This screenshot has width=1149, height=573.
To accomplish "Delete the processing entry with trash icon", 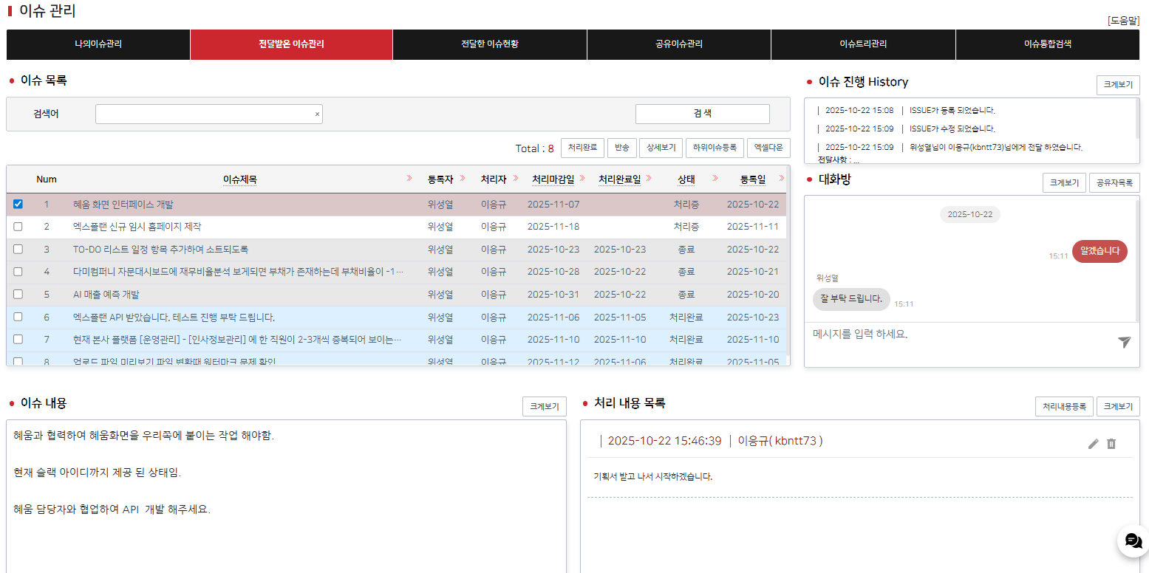I will pos(1111,444).
